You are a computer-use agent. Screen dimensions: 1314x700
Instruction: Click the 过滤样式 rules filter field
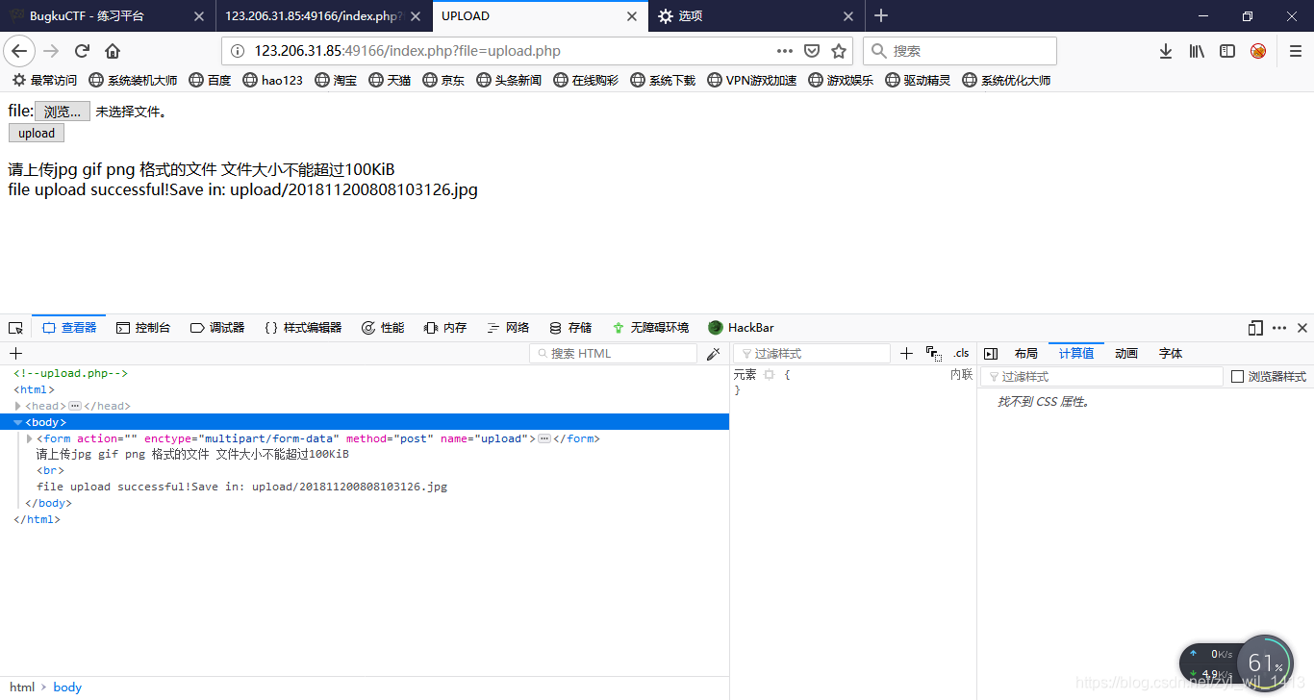pos(811,354)
